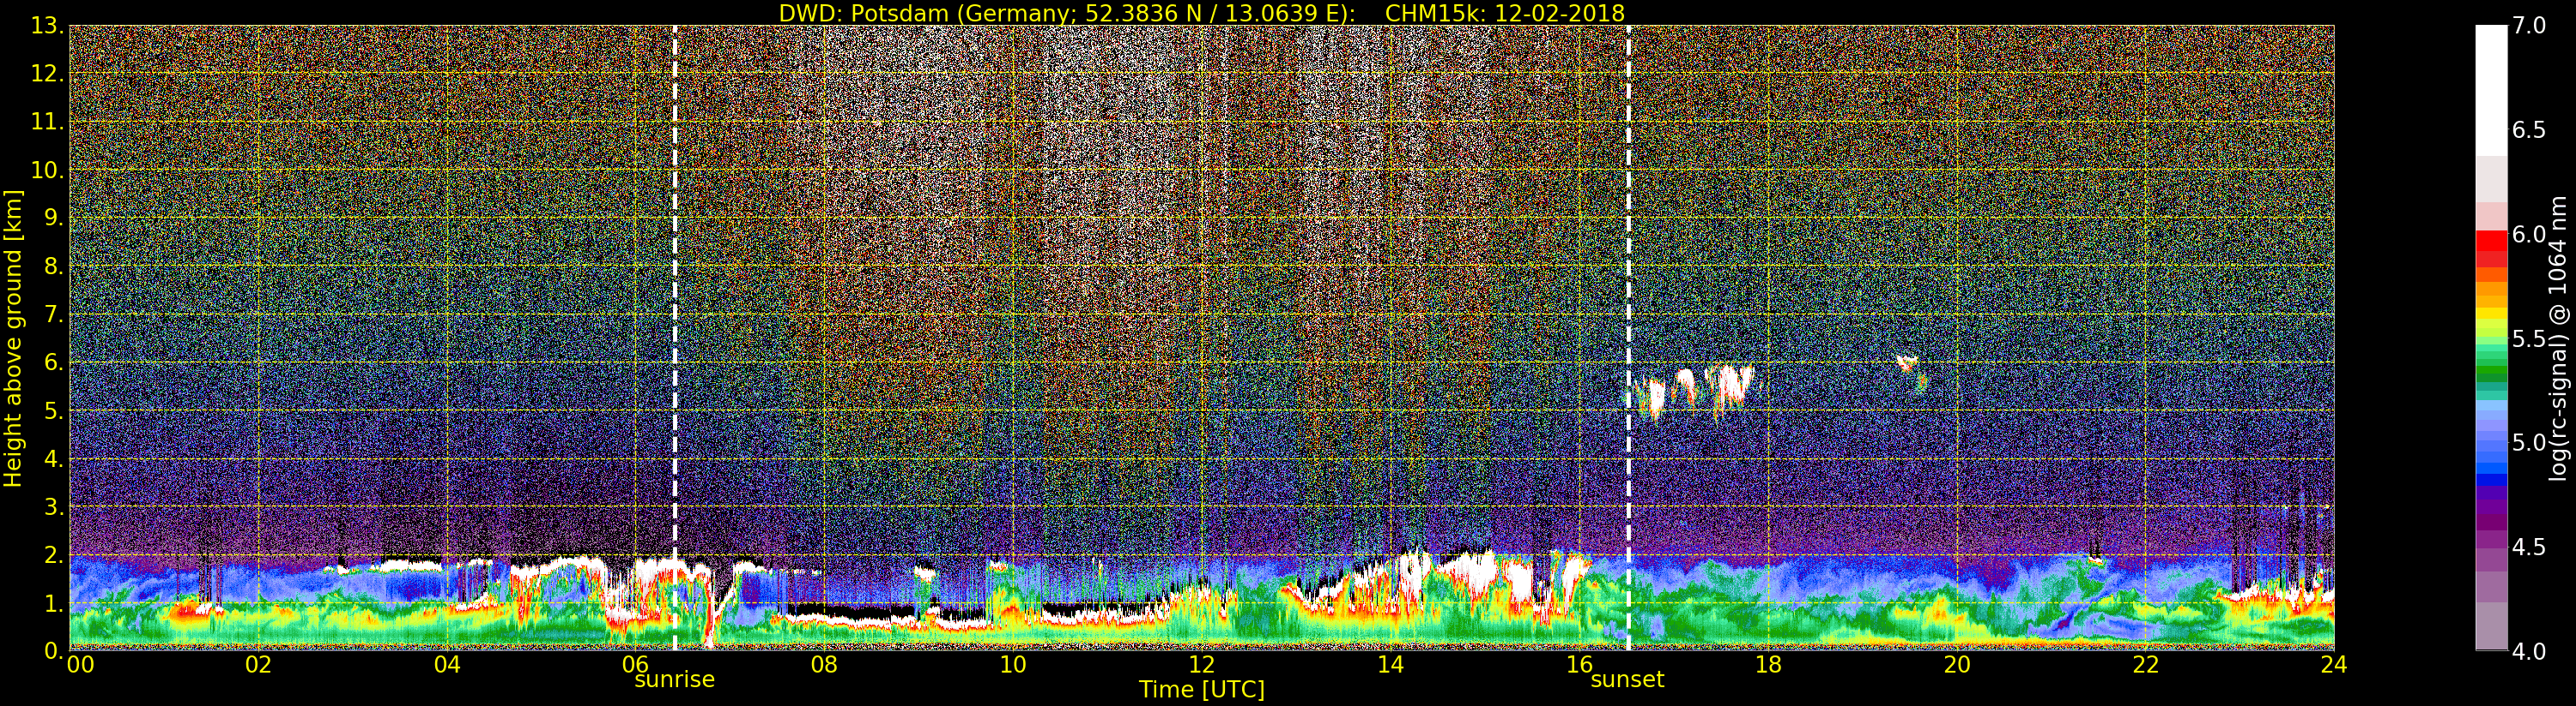Viewport: 2576px width, 706px height.
Task: Click the "13." height axis tick label
Action: point(46,26)
